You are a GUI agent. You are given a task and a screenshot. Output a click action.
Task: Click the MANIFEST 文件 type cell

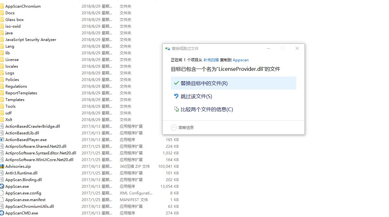point(134,200)
